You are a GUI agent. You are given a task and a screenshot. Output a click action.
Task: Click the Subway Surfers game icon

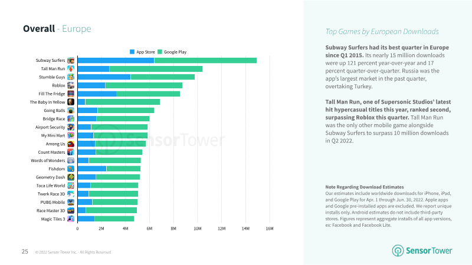coord(71,61)
